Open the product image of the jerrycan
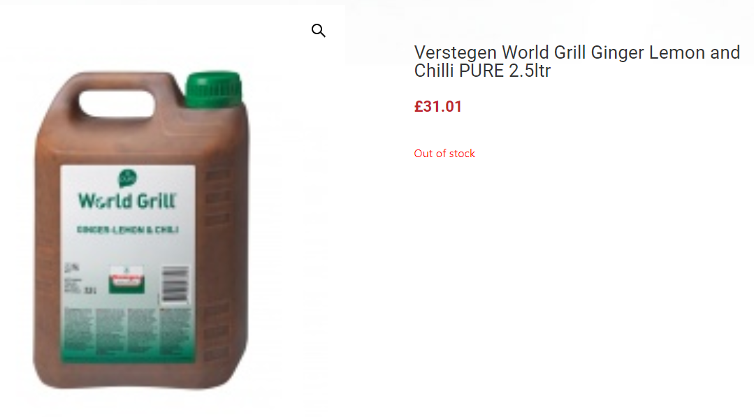This screenshot has height=417, width=754. point(141,230)
